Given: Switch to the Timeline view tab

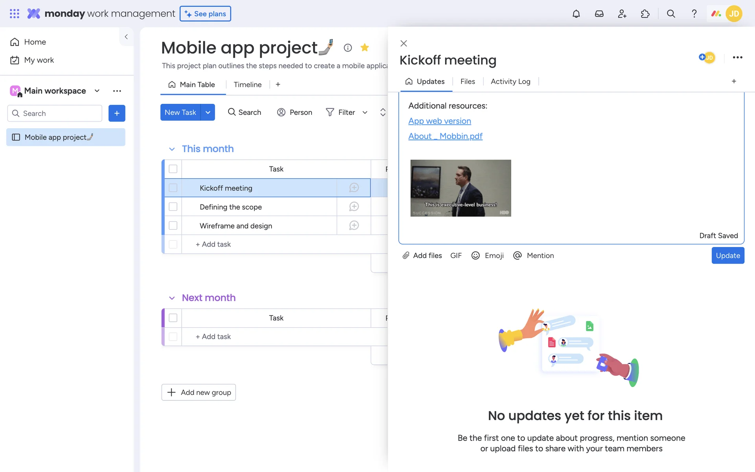Looking at the screenshot, I should tap(247, 85).
